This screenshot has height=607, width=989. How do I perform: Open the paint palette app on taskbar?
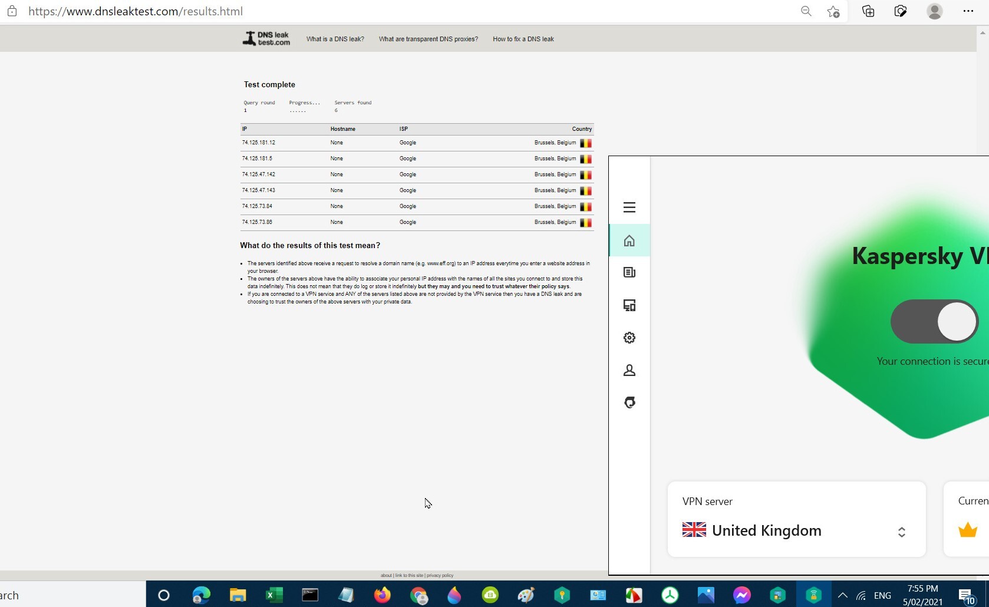pyautogui.click(x=526, y=595)
